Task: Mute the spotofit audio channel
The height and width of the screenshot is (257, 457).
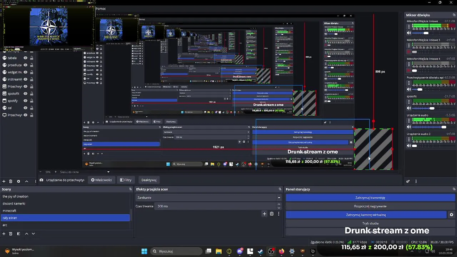Action: point(409,108)
